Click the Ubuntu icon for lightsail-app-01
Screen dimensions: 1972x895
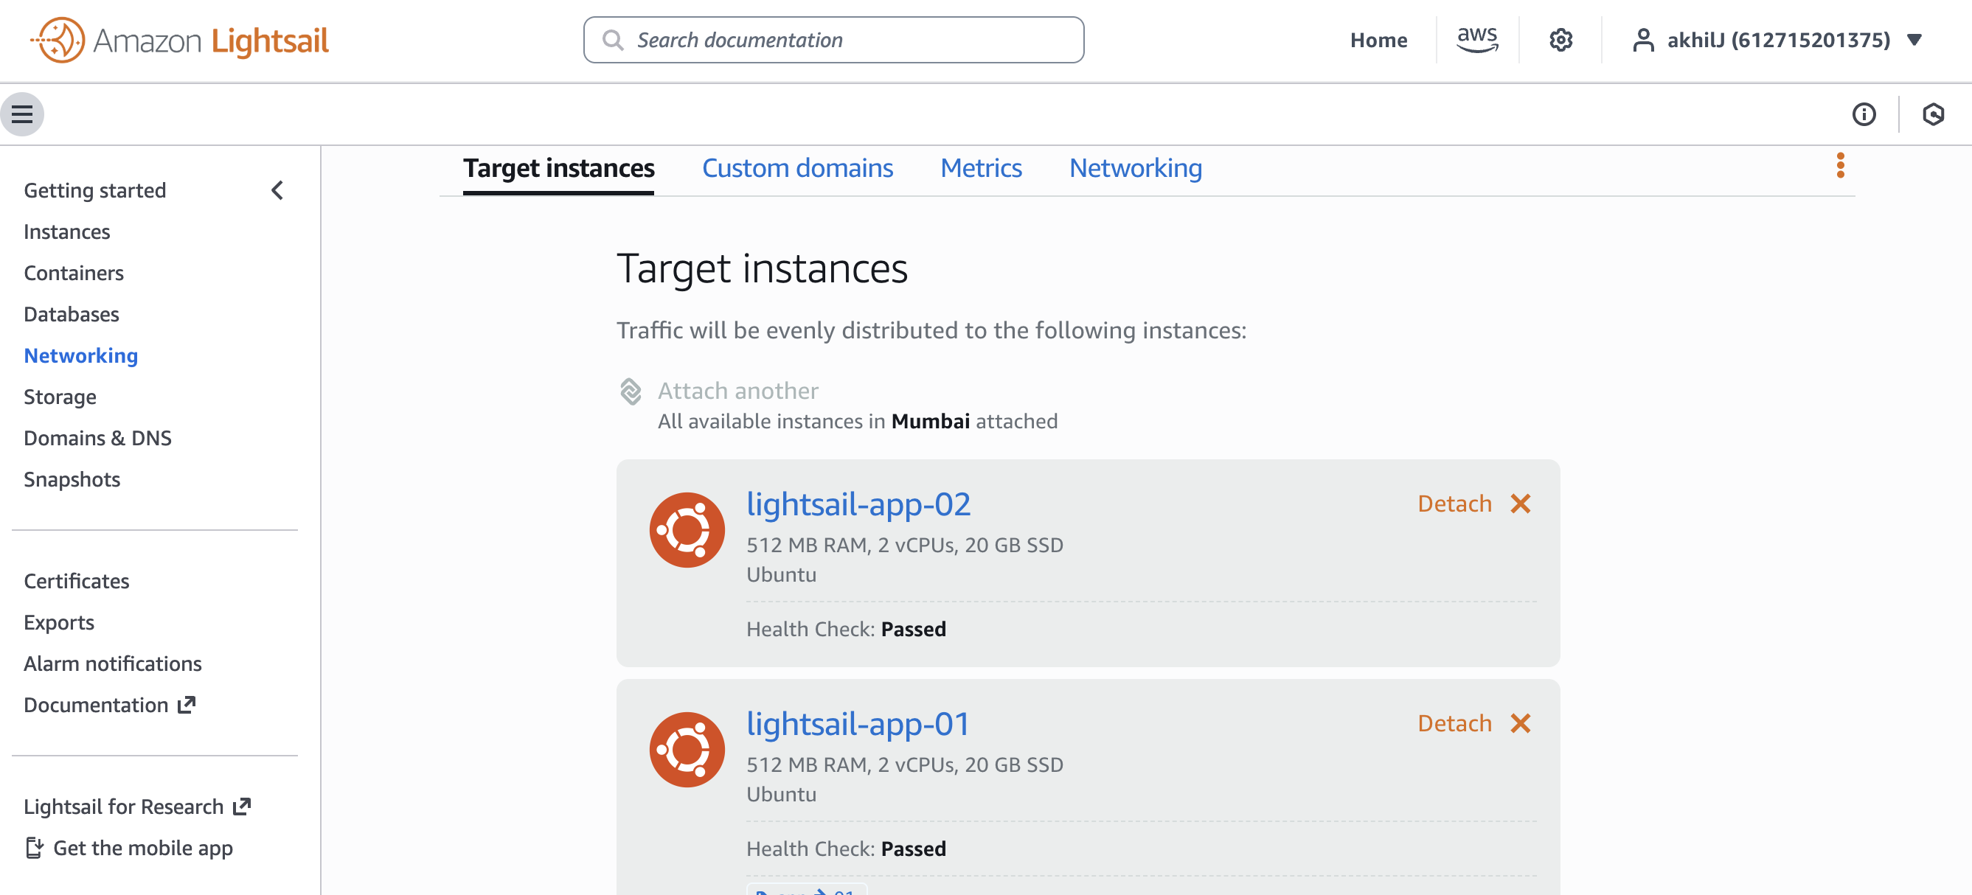click(x=687, y=749)
